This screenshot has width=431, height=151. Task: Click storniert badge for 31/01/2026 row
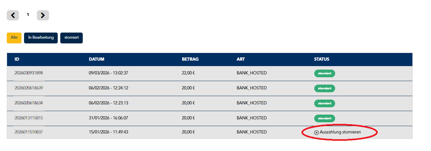[x=325, y=118]
